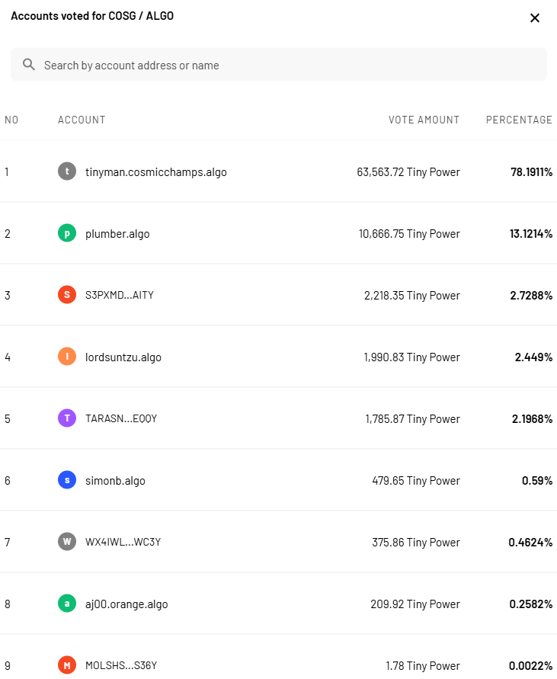Select the simonb.algo account name

click(115, 481)
